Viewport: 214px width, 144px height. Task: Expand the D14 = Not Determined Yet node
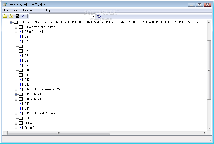[16, 90]
